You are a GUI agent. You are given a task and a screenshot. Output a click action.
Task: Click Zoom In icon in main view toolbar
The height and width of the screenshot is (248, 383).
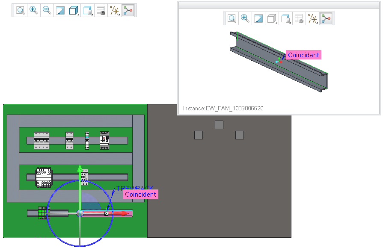point(33,11)
